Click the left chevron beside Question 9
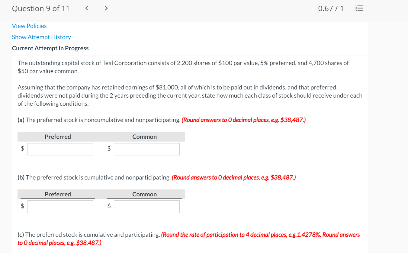Image resolution: width=408 pixels, height=253 pixels. click(x=86, y=8)
